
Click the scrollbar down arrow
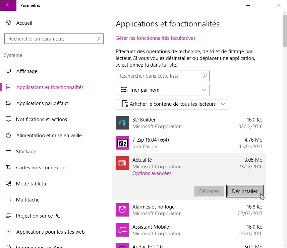click(284, 245)
